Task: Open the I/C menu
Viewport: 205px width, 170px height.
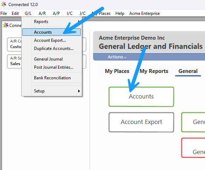Action: pos(69,13)
